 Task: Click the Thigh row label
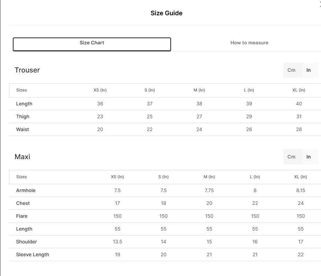(23, 117)
